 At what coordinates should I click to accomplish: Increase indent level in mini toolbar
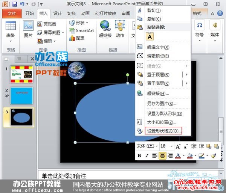click(202, 146)
